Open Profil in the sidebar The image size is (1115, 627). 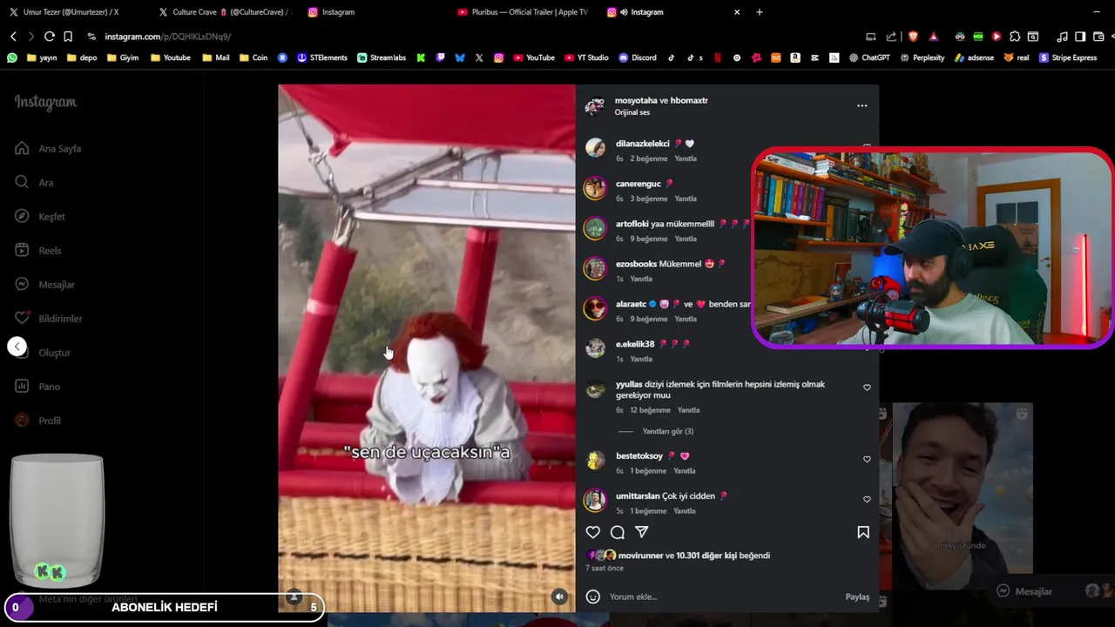(38, 421)
